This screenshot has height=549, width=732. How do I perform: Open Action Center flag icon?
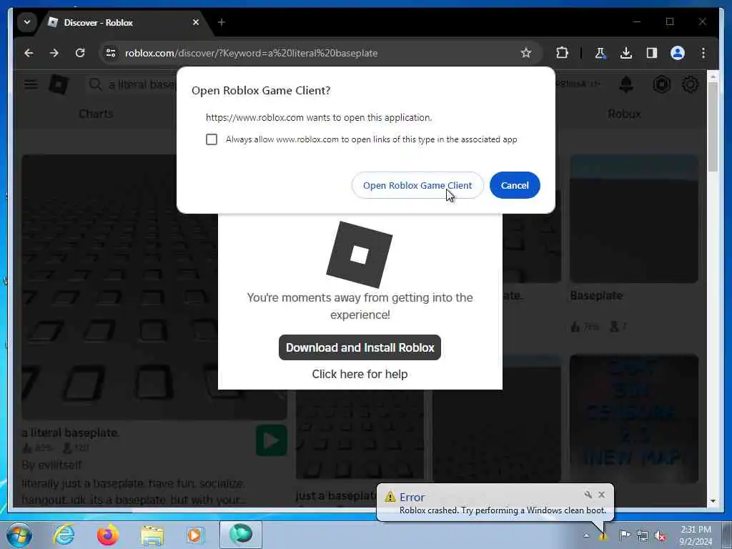(x=625, y=535)
